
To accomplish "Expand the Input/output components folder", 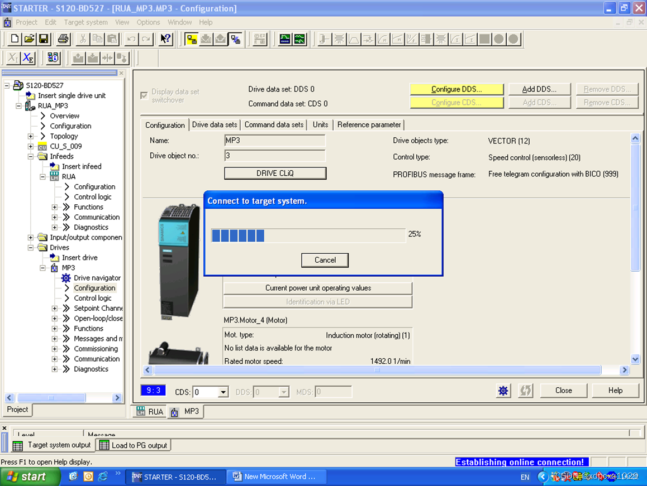I will pyautogui.click(x=31, y=238).
